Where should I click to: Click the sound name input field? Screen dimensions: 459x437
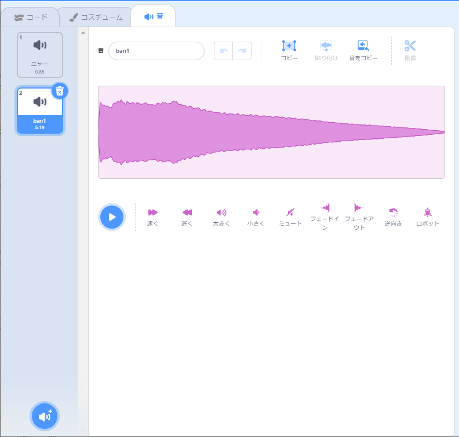pos(156,51)
